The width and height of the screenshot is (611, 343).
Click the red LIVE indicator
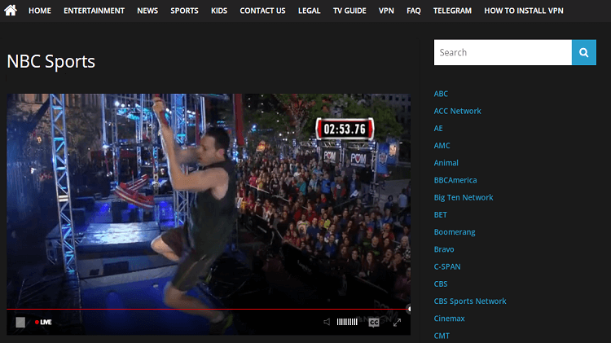(43, 322)
